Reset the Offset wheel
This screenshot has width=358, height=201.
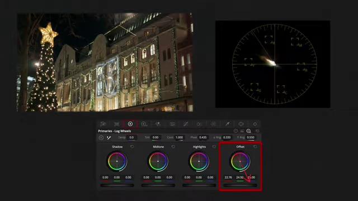click(255, 147)
